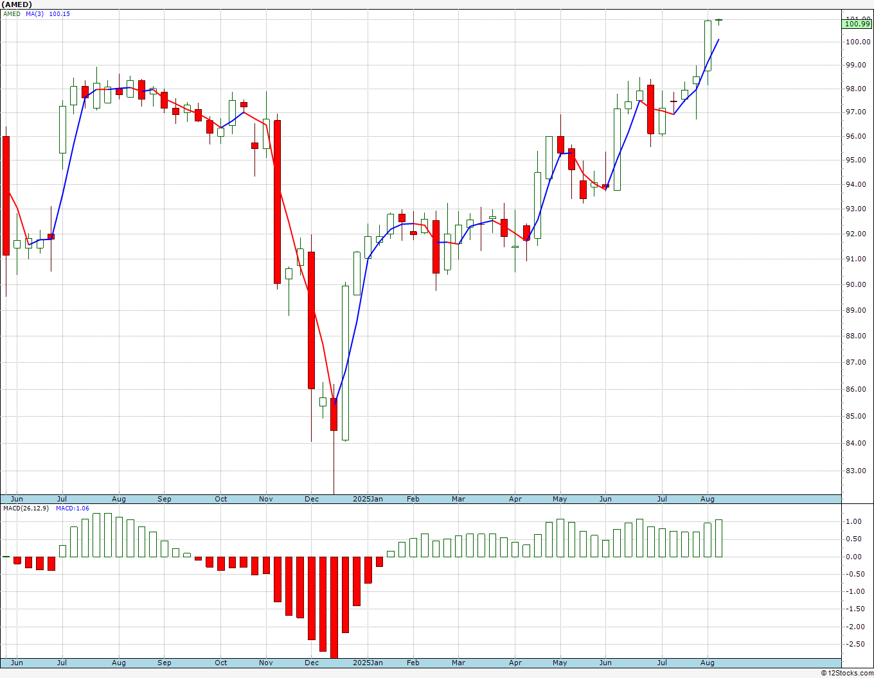Click Sep on the MACD panel date axis
This screenshot has width=874, height=678.
(x=165, y=663)
